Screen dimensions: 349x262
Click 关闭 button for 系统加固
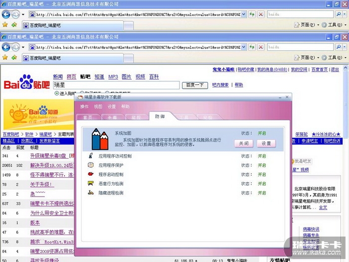tap(244, 144)
